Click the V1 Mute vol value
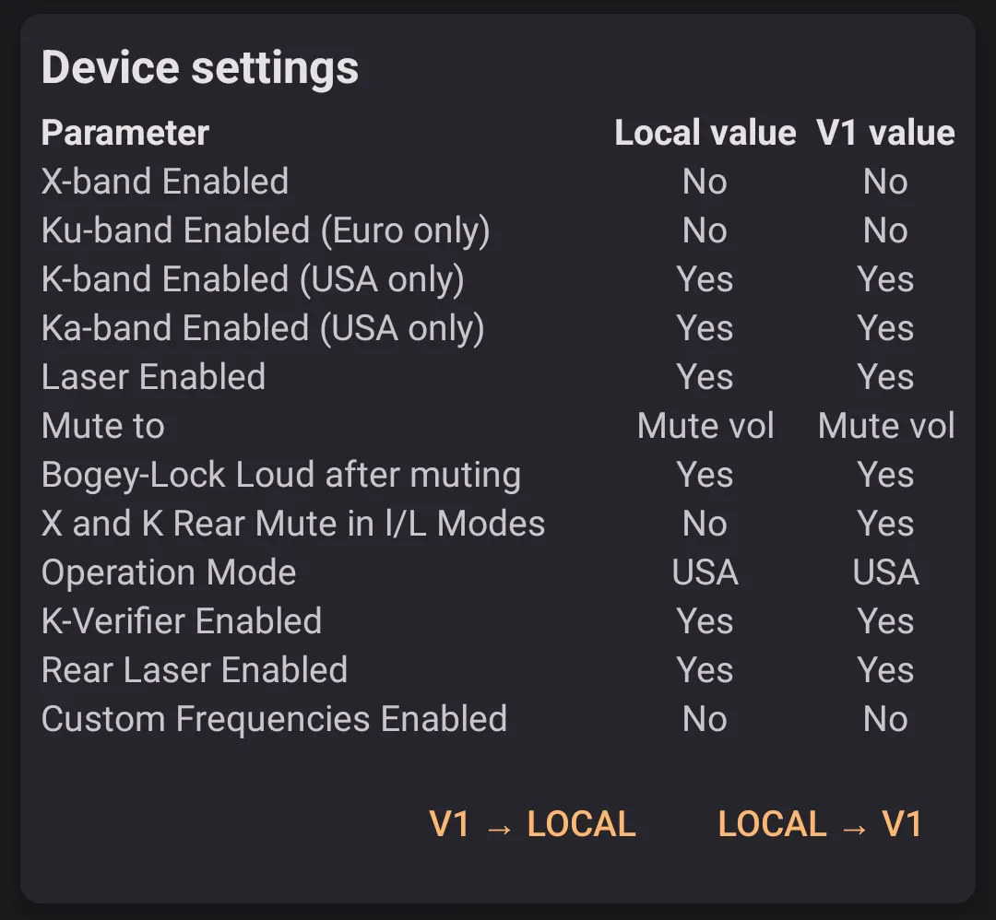 886,426
